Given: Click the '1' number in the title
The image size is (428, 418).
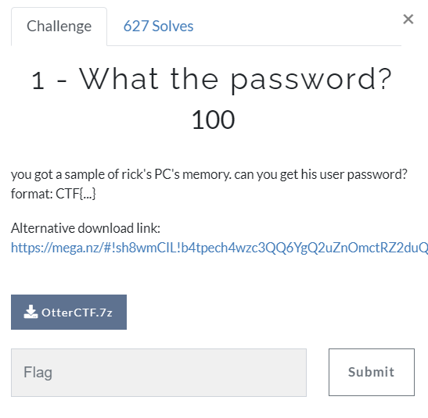Looking at the screenshot, I should coord(38,80).
